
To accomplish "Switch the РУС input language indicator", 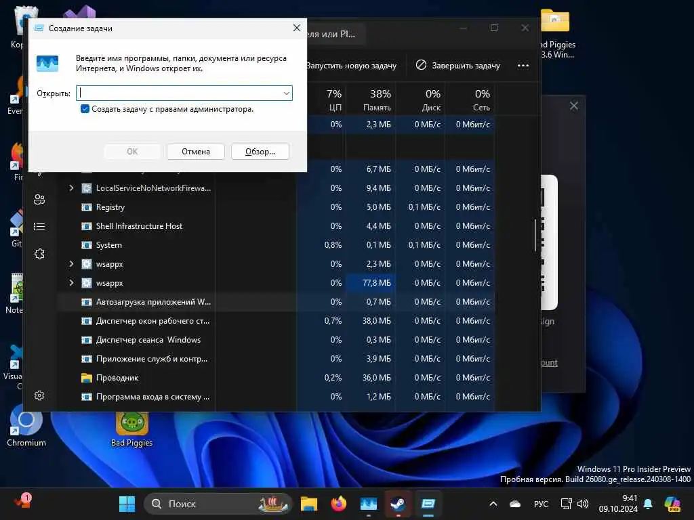I will pos(541,504).
